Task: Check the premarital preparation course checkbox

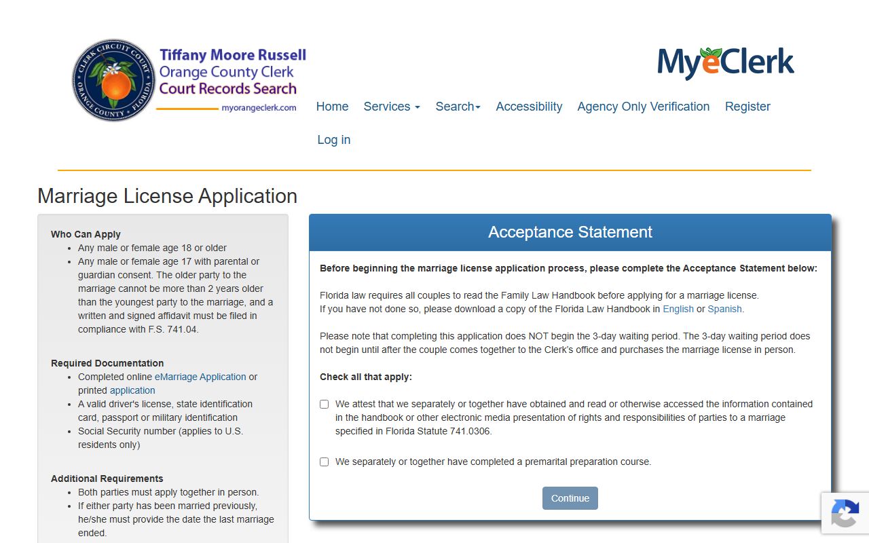Action: 325,462
